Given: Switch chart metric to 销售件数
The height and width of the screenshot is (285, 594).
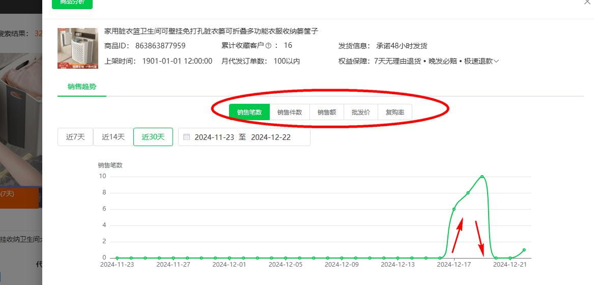Looking at the screenshot, I should click(290, 112).
